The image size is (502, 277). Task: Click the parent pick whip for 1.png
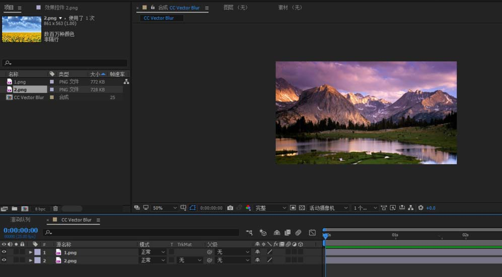[209, 252]
